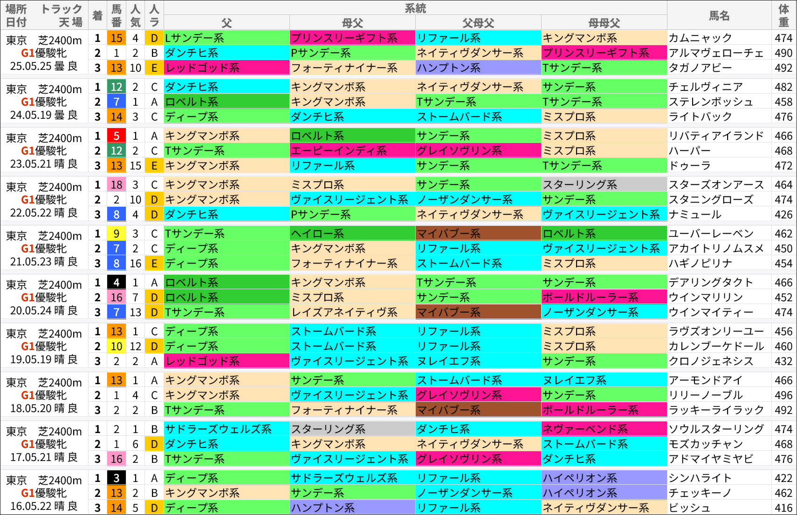Image resolution: width=797 pixels, height=515 pixels.
Task: Click スターリング系 cell in スターズオンアース row
Action: click(604, 185)
